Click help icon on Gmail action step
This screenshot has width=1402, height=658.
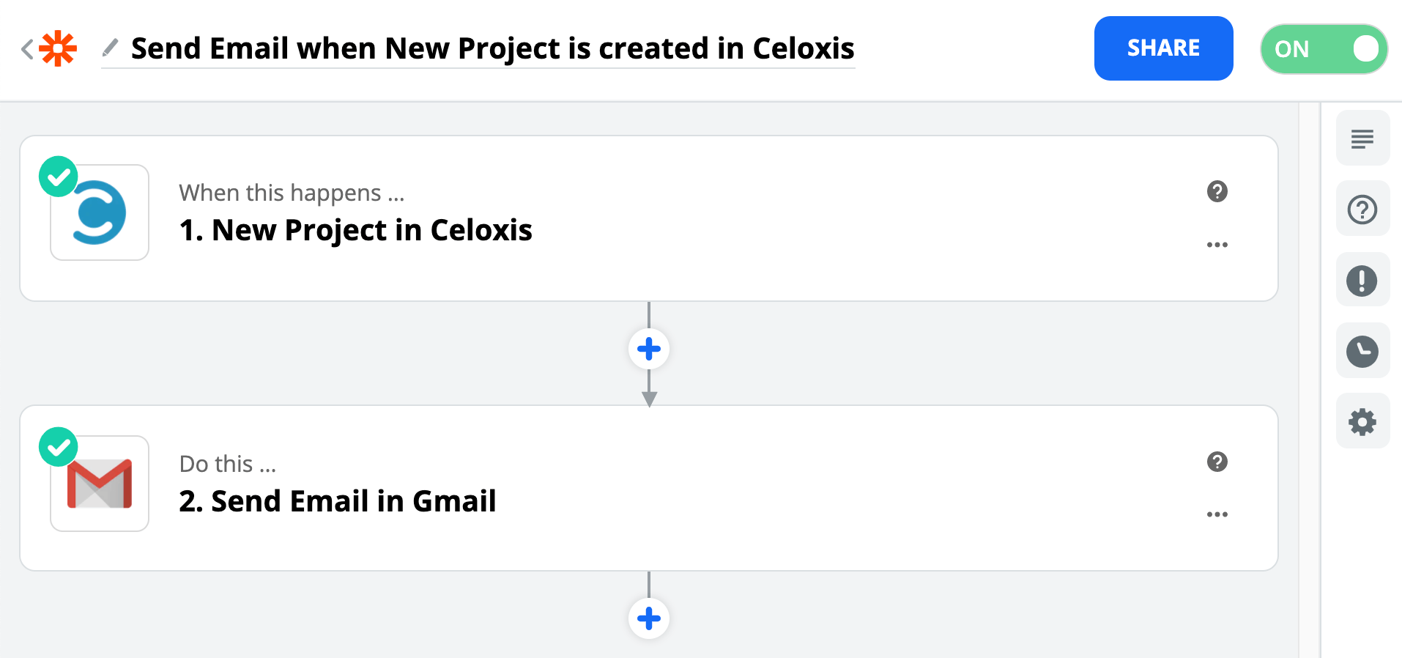(x=1217, y=462)
